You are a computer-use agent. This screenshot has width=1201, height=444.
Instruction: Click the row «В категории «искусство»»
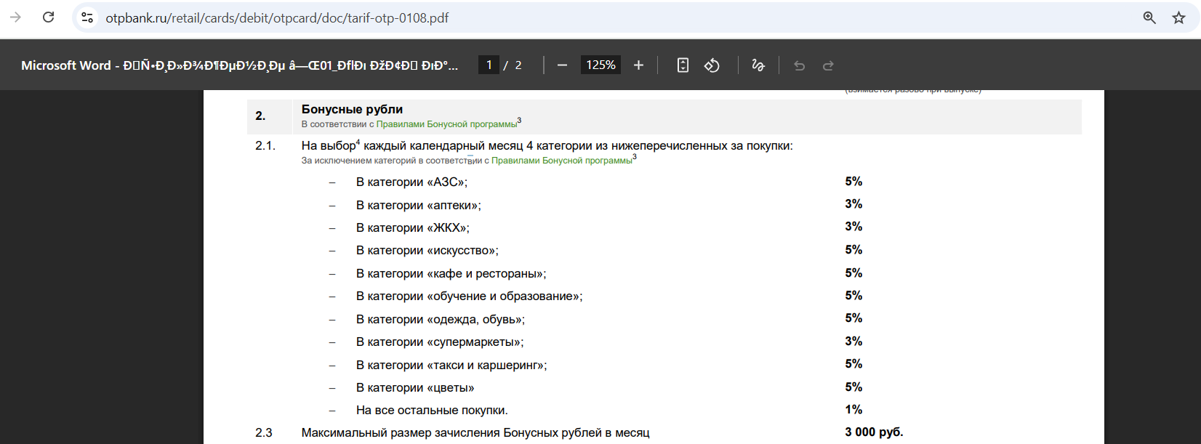[427, 250]
